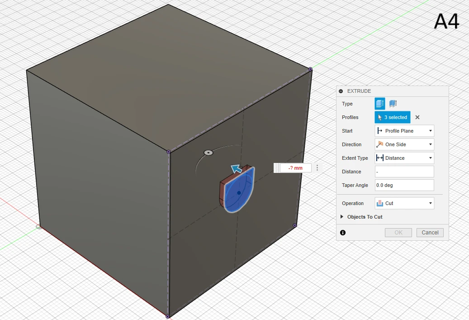Viewport: 469px width, 320px height.
Task: Click the '3 selected' profiles selector
Action: 392,117
